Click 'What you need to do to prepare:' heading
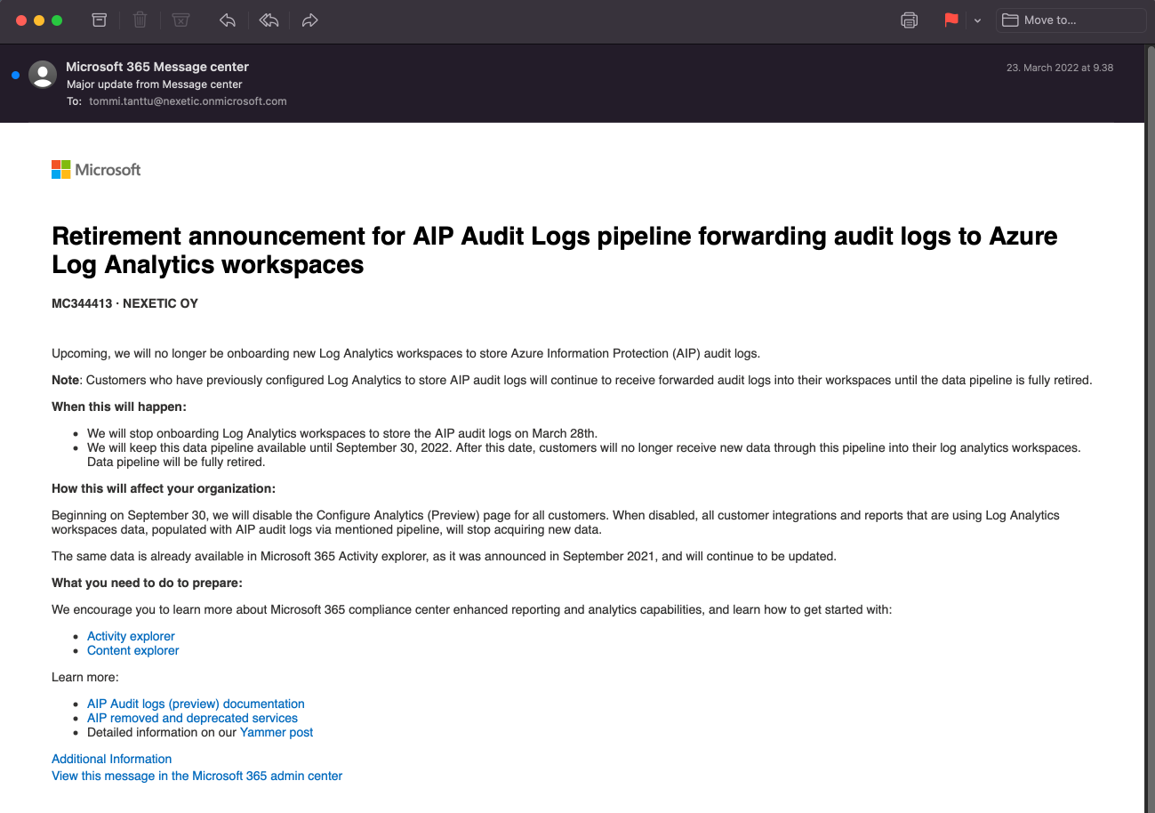The height and width of the screenshot is (813, 1155). coord(147,583)
